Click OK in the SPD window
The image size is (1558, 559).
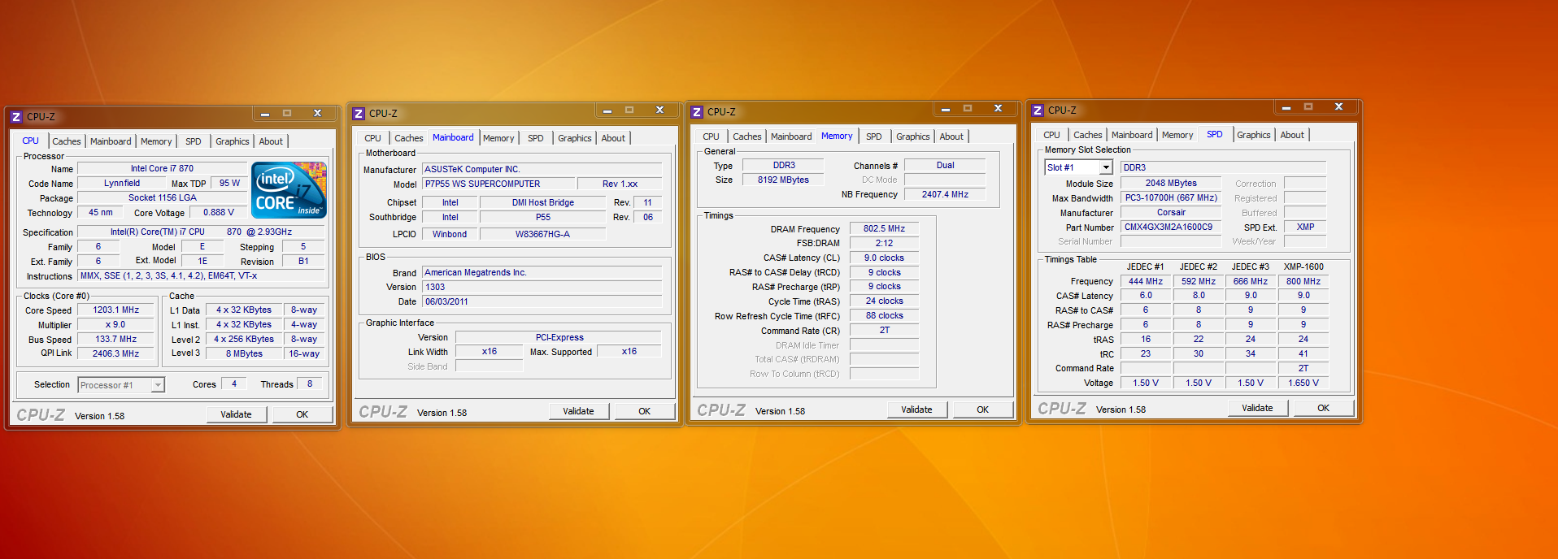pos(1323,408)
